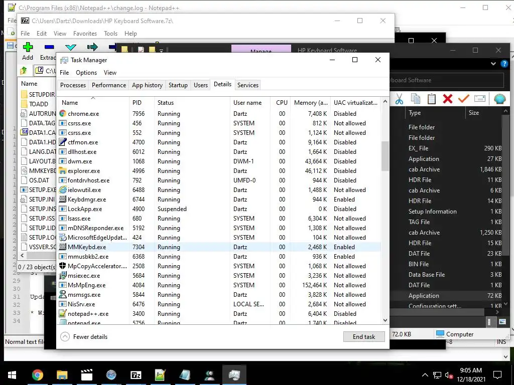Open the Windows Start menu
This screenshot has width=514, height=385.
[x=12, y=375]
